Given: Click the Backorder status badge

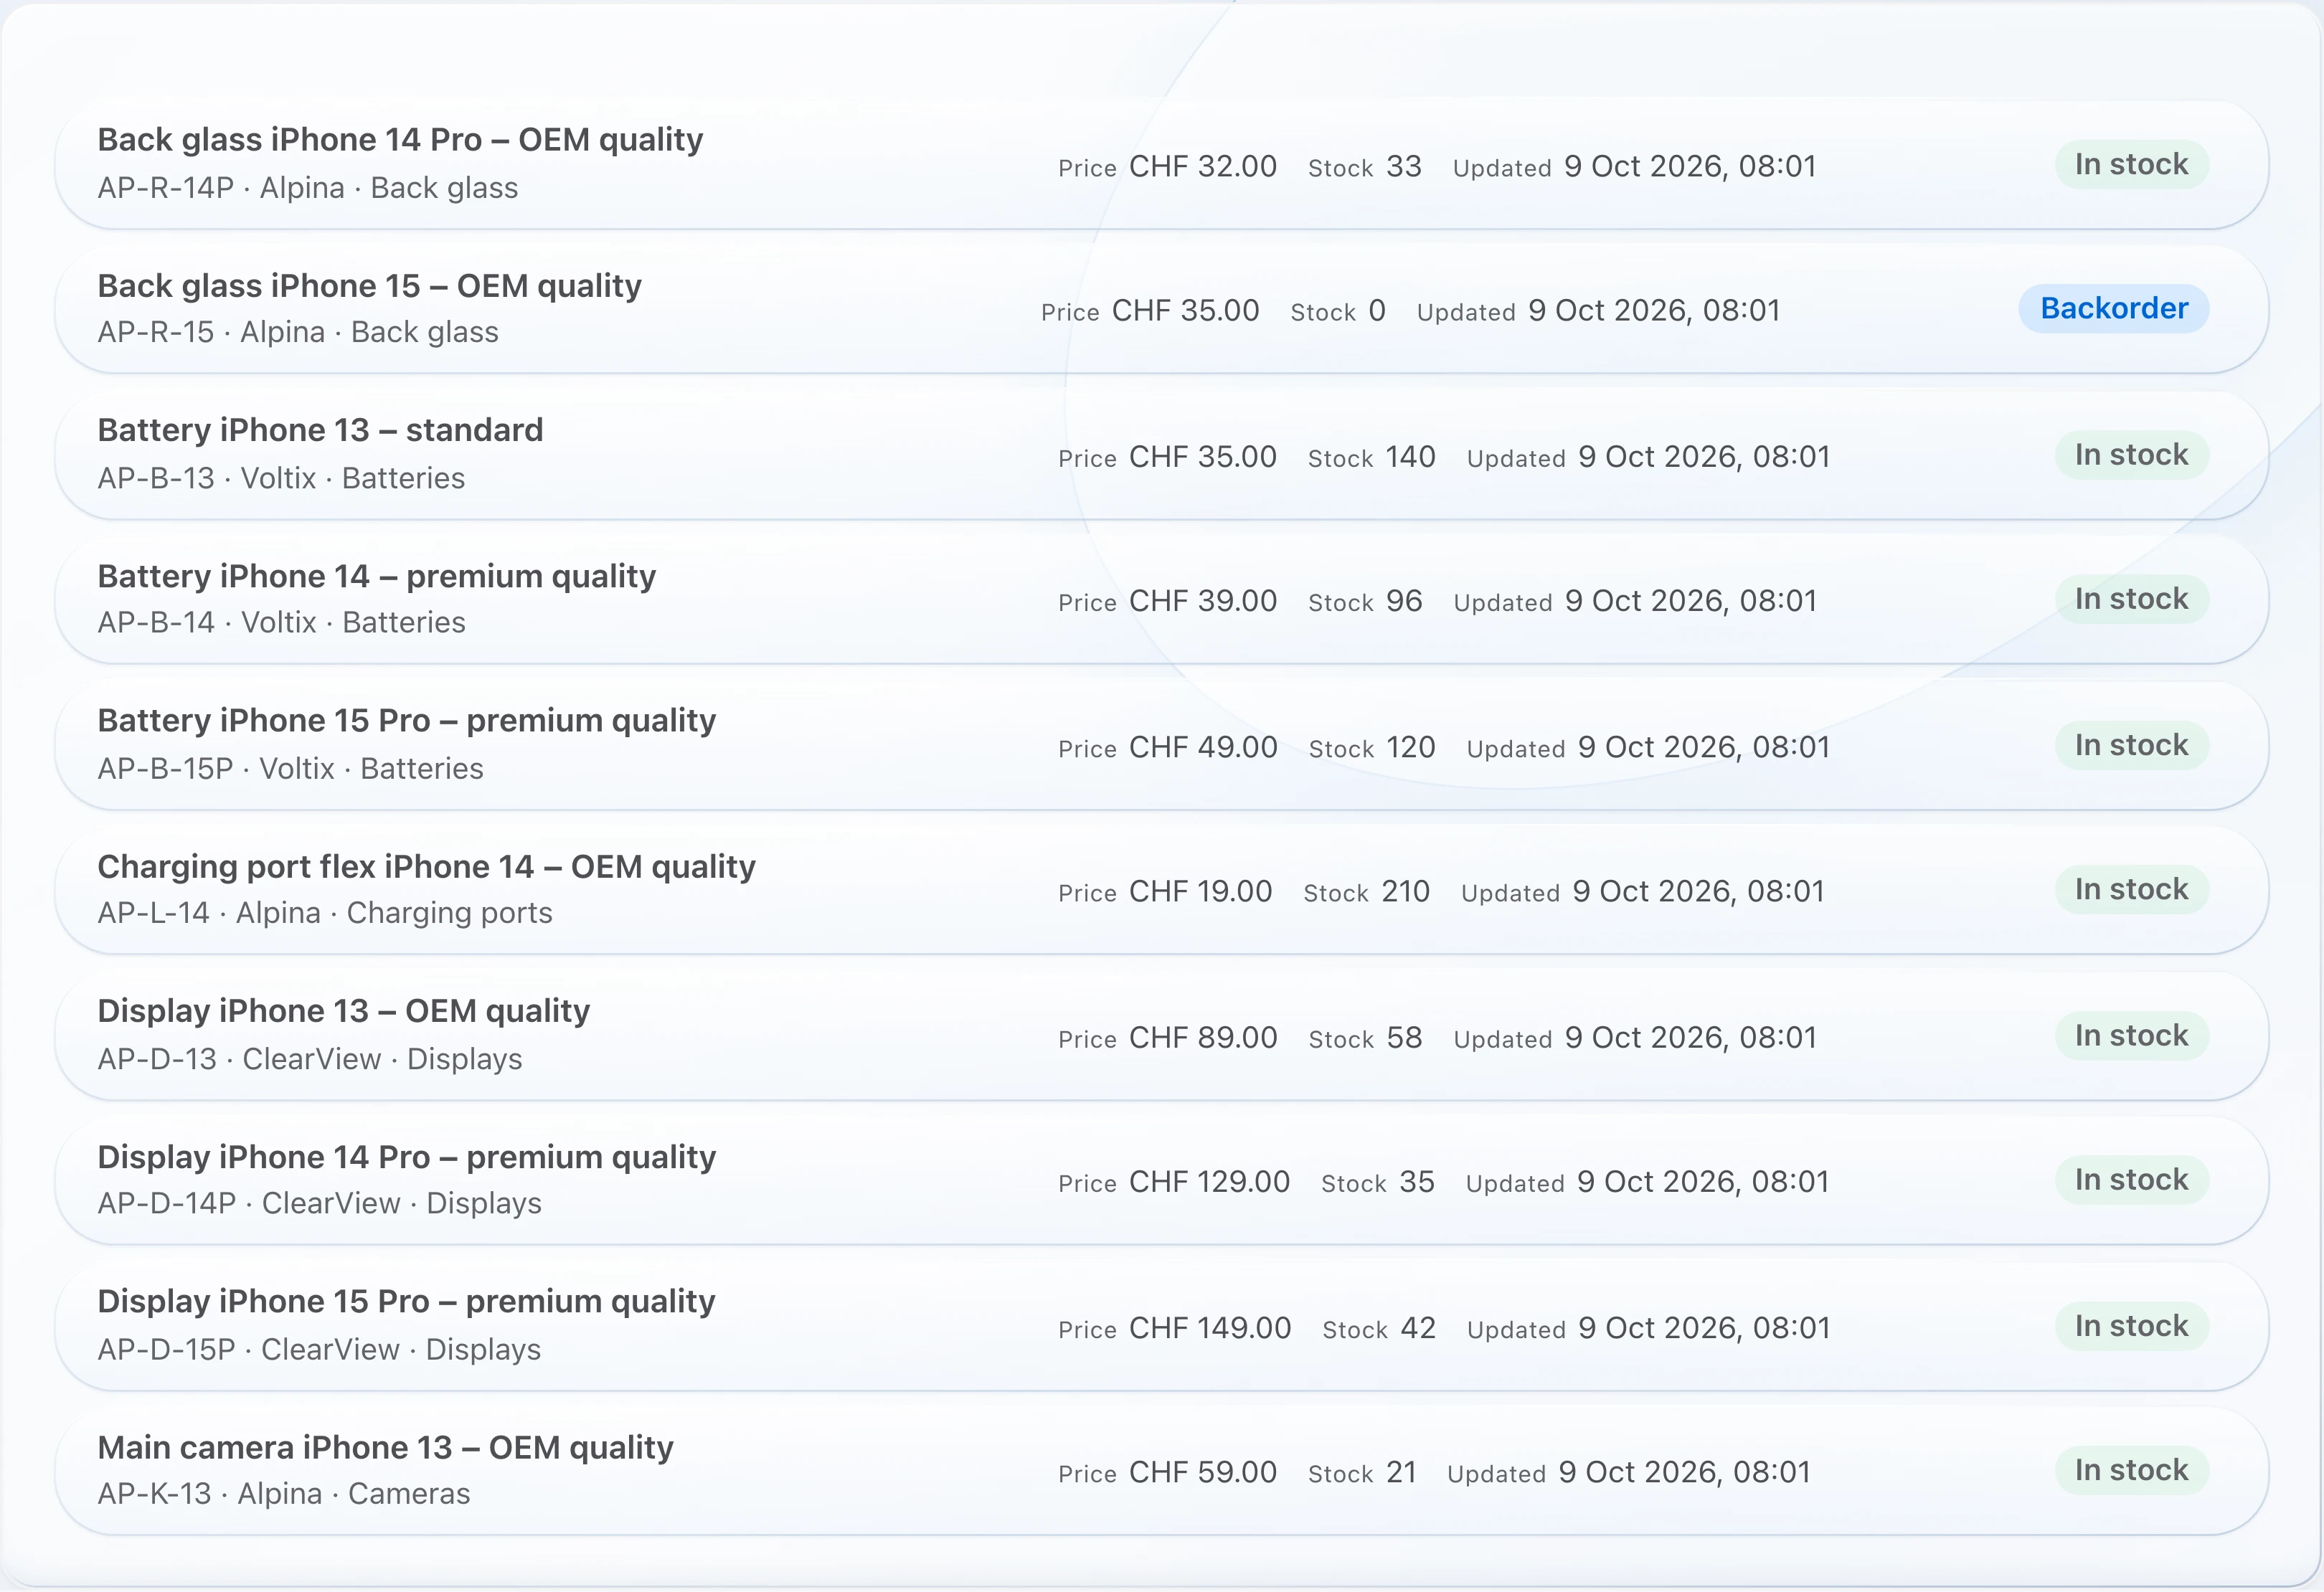Looking at the screenshot, I should coord(2113,308).
